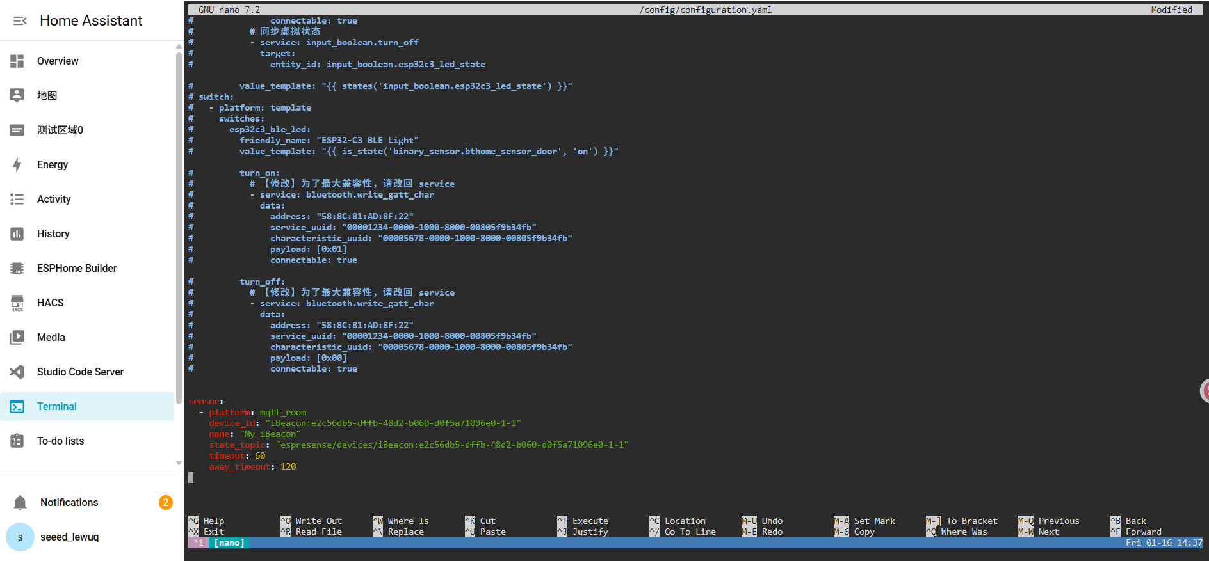Open the ESPHome Builder chip icon
Viewport: 1209px width, 561px height.
pyautogui.click(x=17, y=269)
